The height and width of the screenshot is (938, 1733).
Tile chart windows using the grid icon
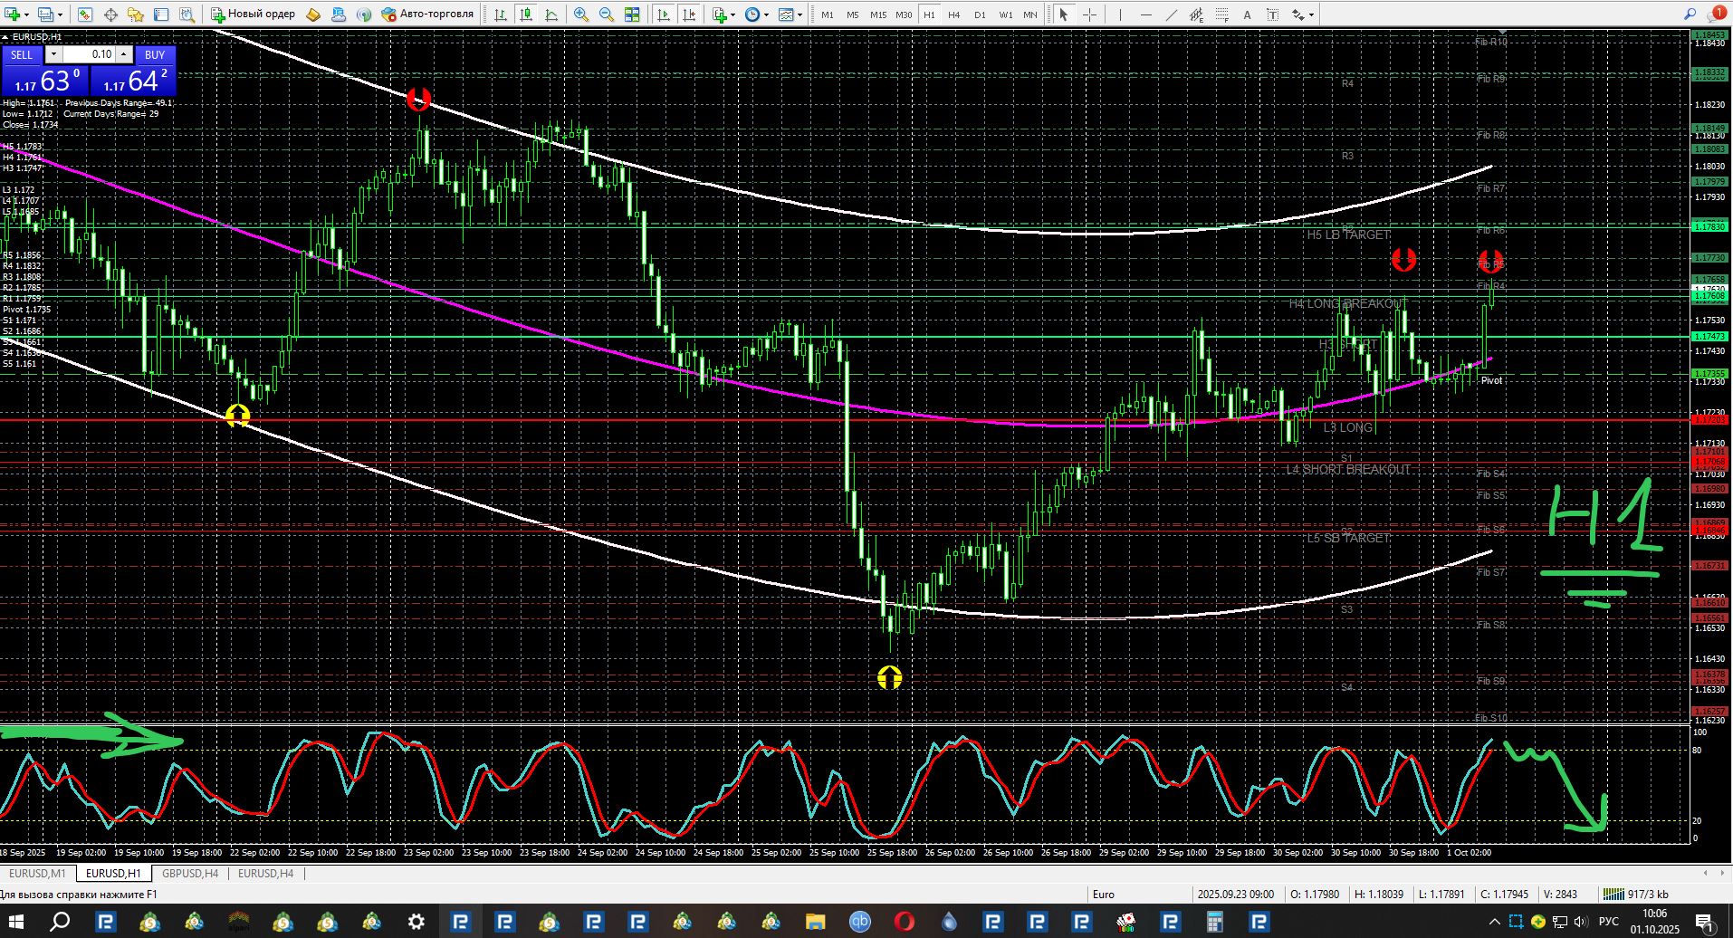(x=632, y=14)
